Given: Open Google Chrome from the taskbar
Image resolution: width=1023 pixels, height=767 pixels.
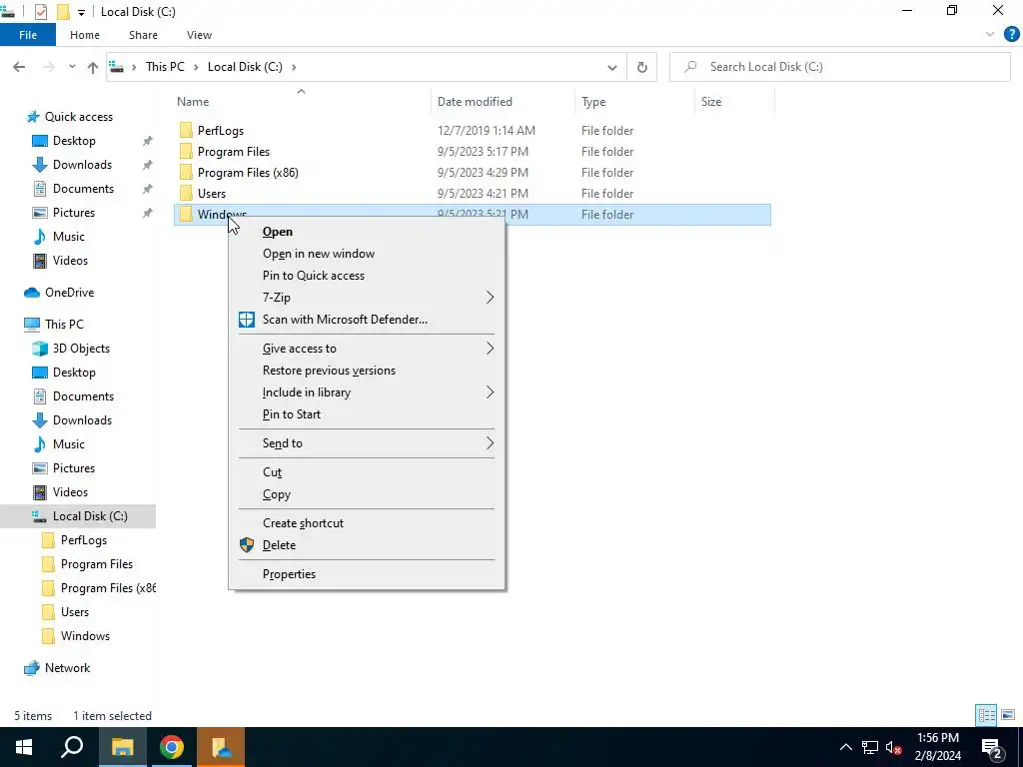Looking at the screenshot, I should [172, 747].
